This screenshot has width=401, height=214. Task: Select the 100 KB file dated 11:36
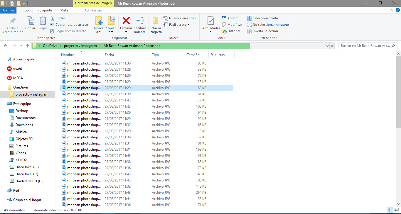[x=147, y=63]
